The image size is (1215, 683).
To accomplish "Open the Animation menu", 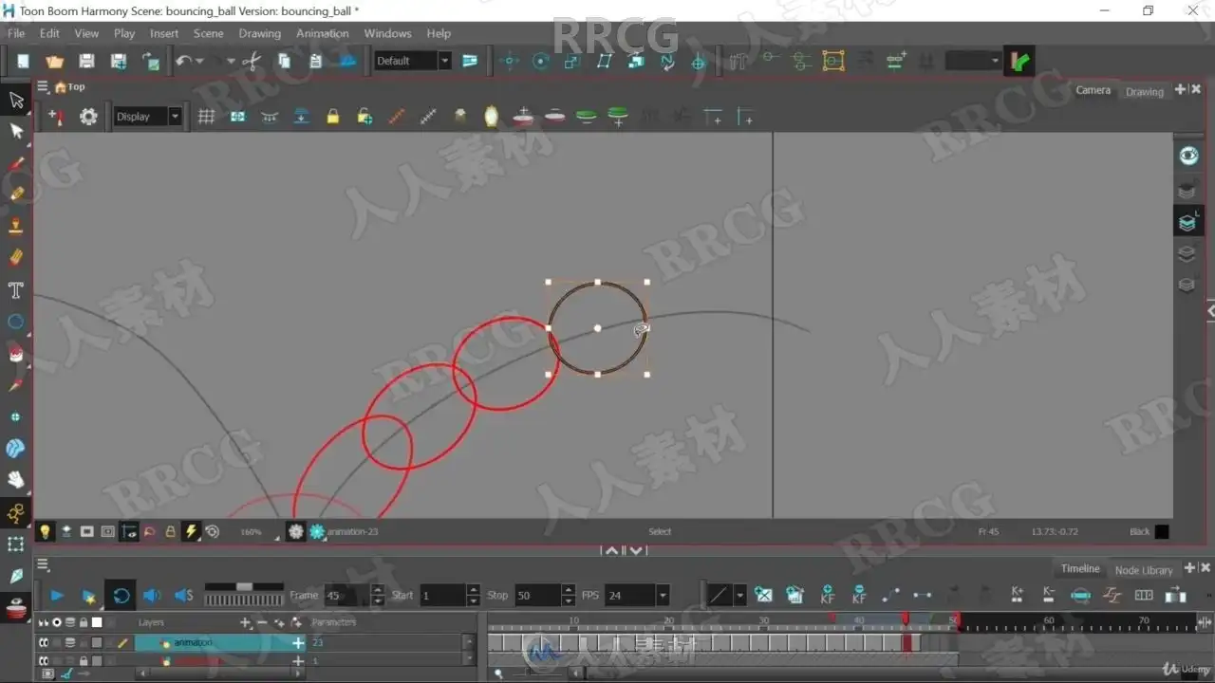I will (x=323, y=33).
